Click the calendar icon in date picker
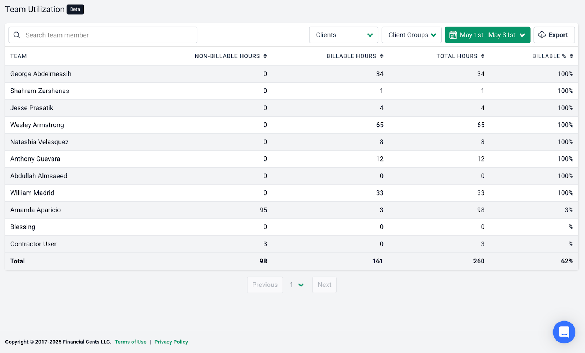 [453, 35]
